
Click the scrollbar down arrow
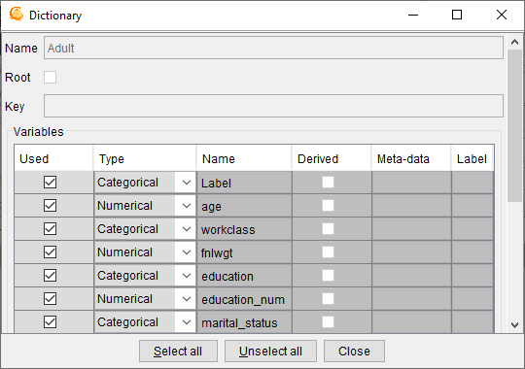[x=514, y=324]
